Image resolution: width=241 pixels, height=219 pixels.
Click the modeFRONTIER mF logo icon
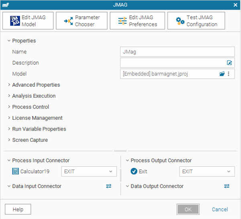[x=6, y=5]
